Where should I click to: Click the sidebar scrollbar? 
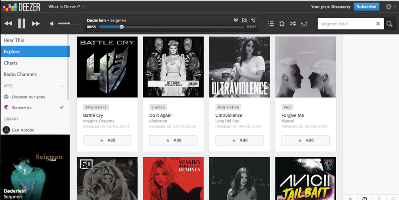(x=68, y=68)
